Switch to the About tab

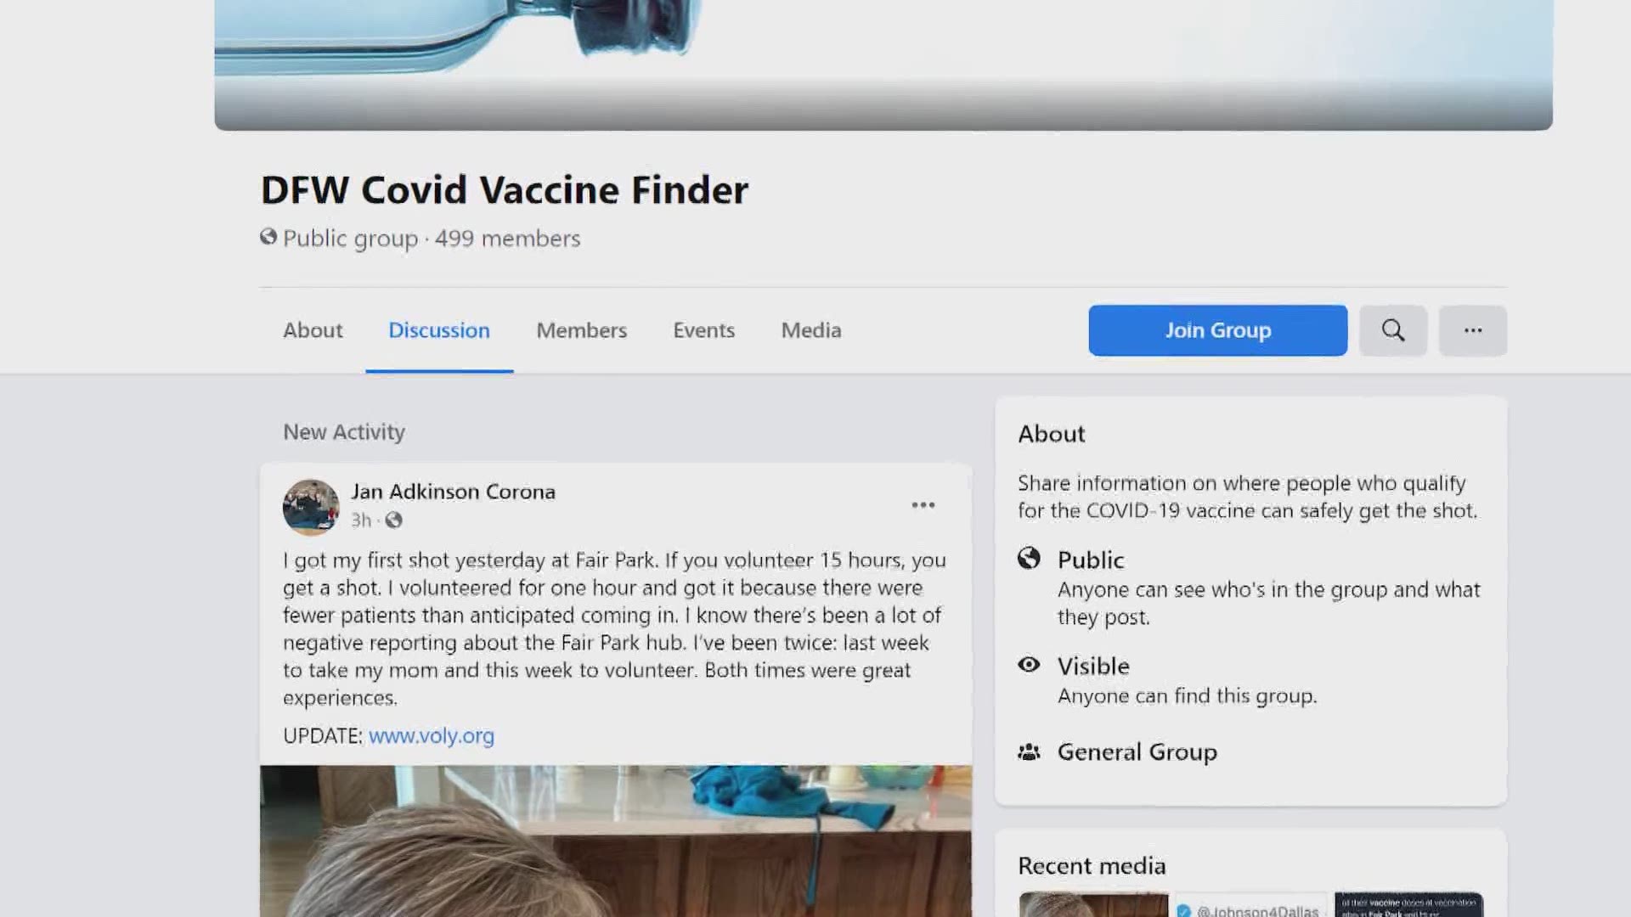pyautogui.click(x=313, y=330)
